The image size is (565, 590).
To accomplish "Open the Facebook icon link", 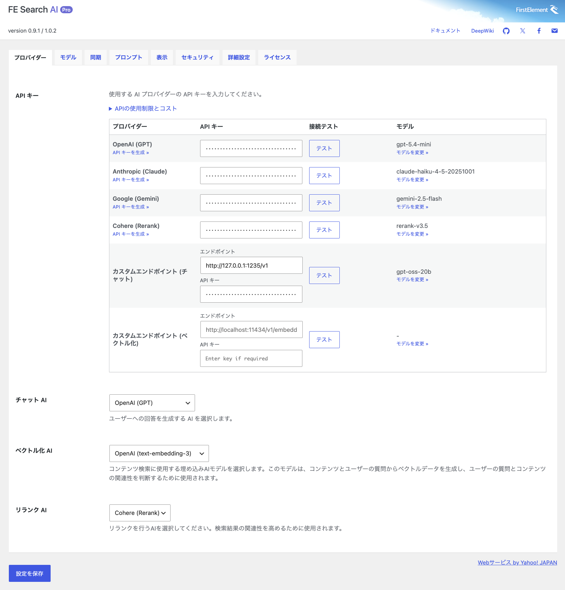I will pyautogui.click(x=539, y=31).
